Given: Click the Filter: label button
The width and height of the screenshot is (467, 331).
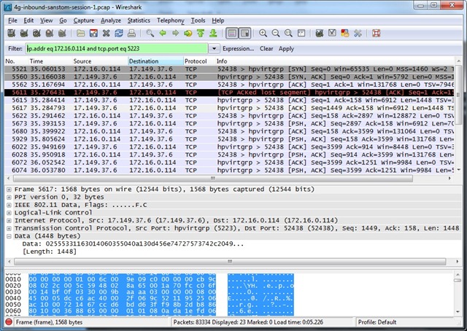Looking at the screenshot, I should pyautogui.click(x=15, y=49).
